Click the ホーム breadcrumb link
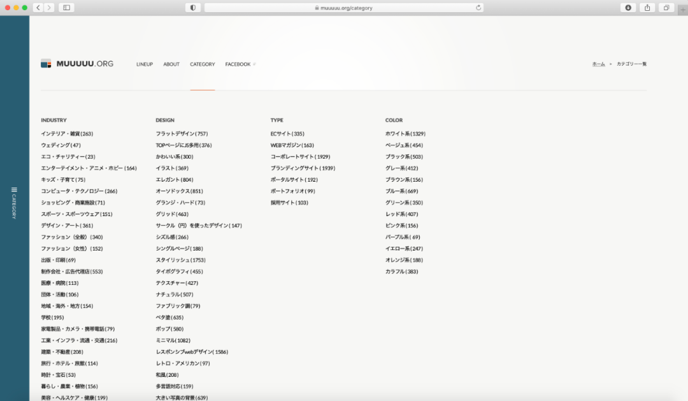The width and height of the screenshot is (688, 401). [x=598, y=64]
